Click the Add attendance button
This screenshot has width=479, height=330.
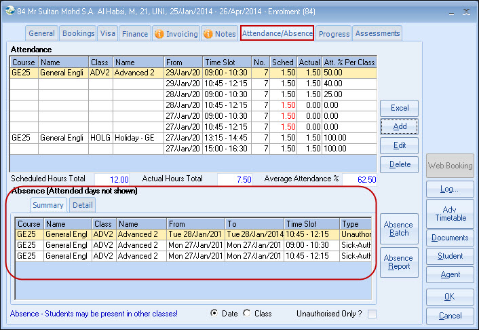click(400, 127)
